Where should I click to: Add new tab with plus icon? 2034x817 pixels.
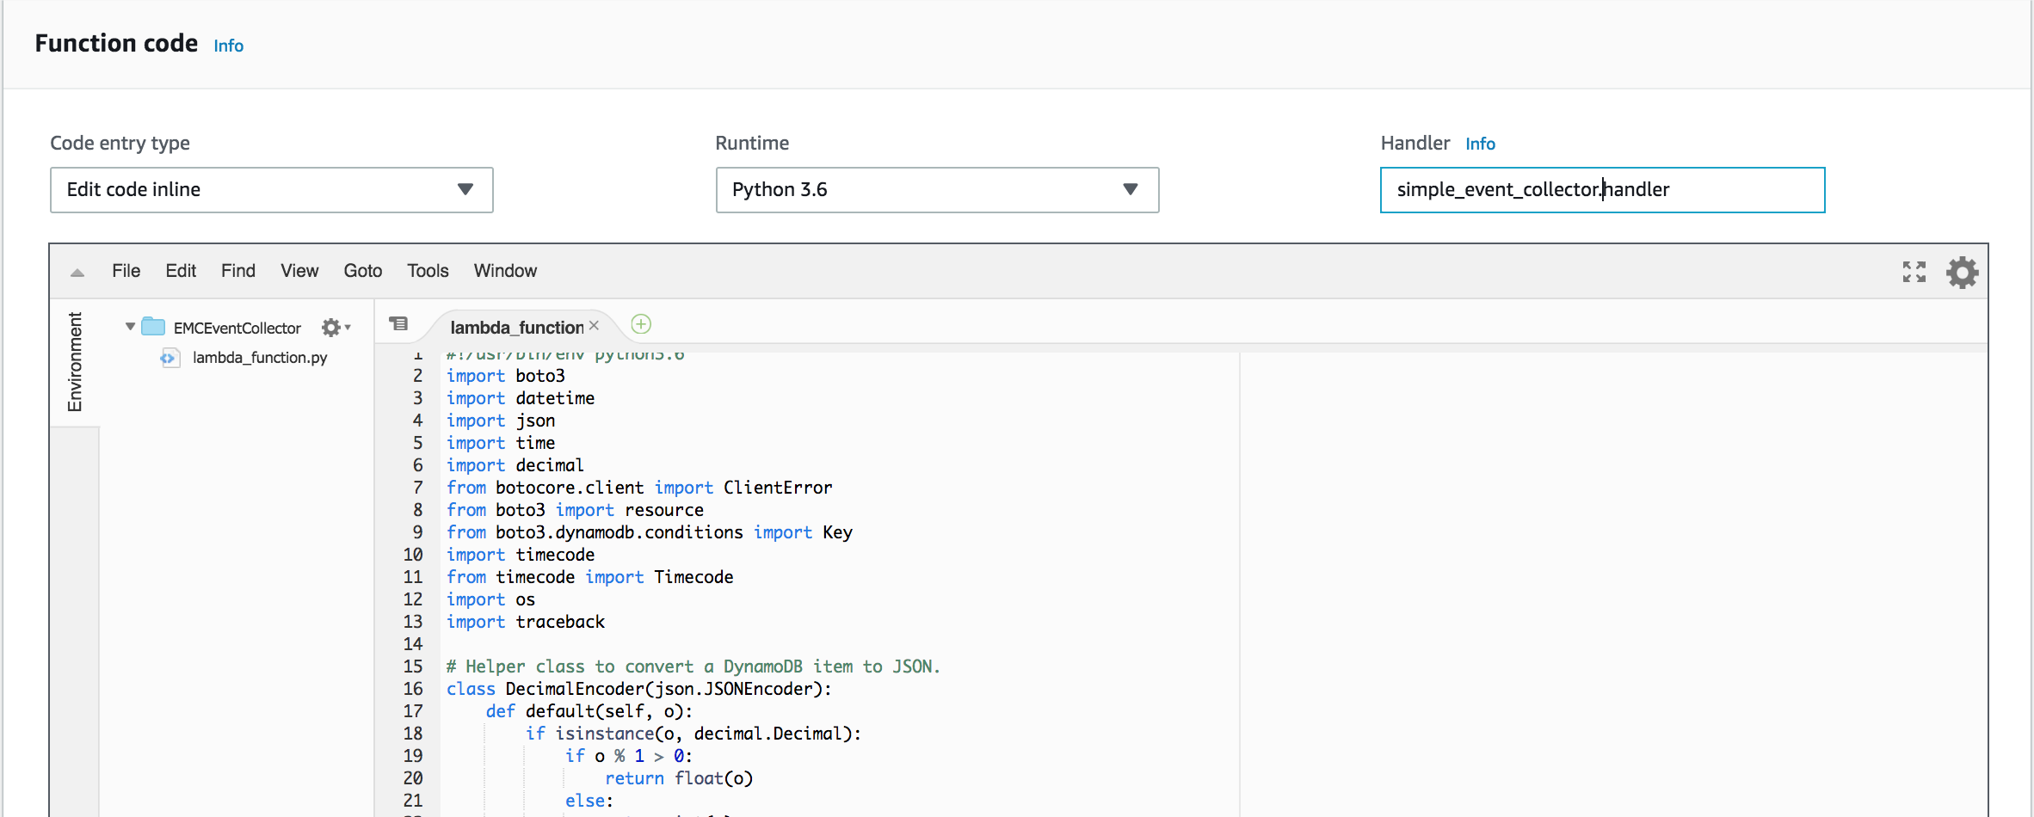click(x=641, y=324)
